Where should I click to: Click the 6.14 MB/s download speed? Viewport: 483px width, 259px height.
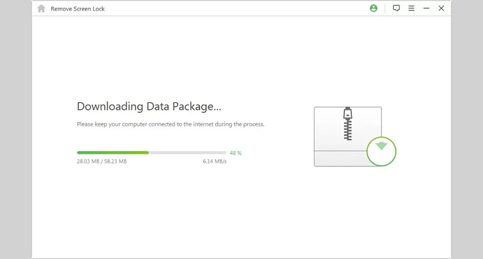[x=215, y=161]
